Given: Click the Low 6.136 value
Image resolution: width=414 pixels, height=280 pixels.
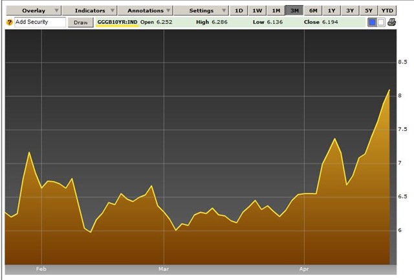Looking at the screenshot, I should coord(268,22).
